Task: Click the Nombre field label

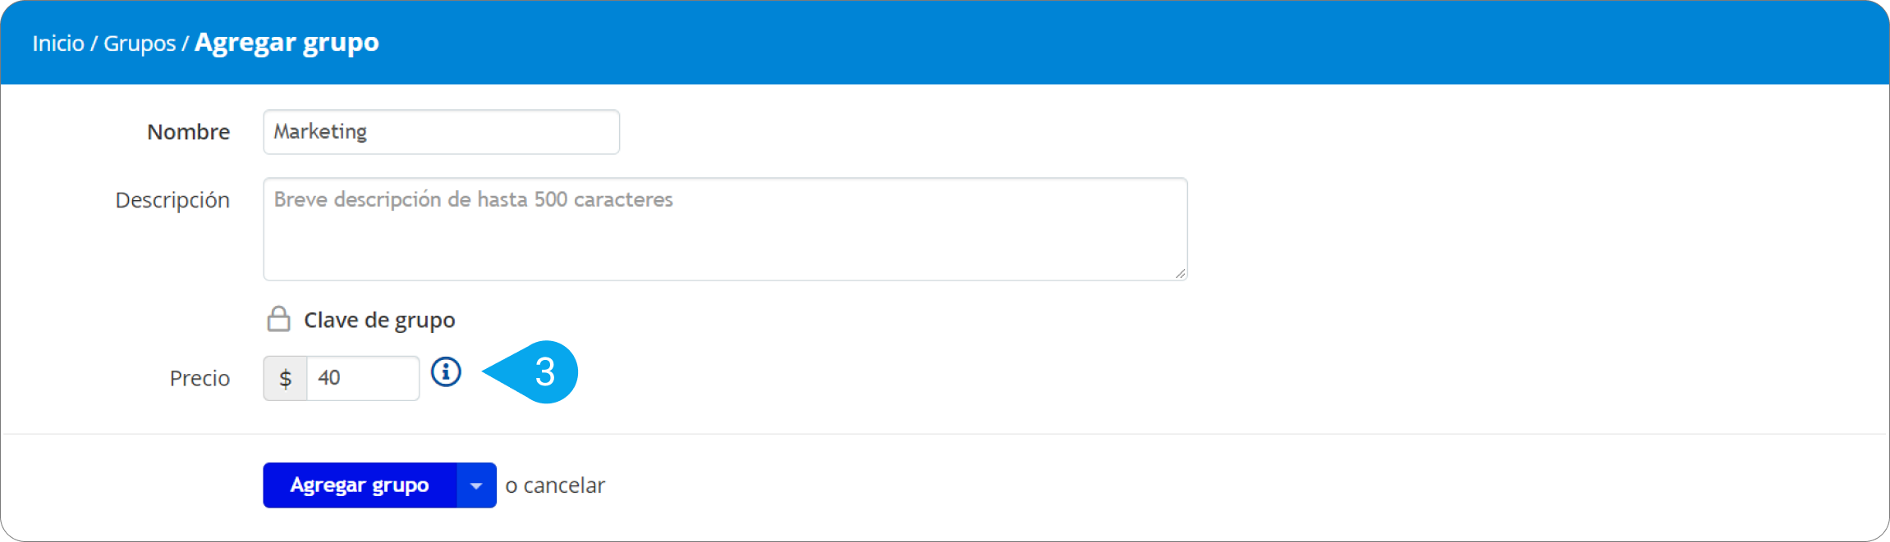Action: point(189,132)
